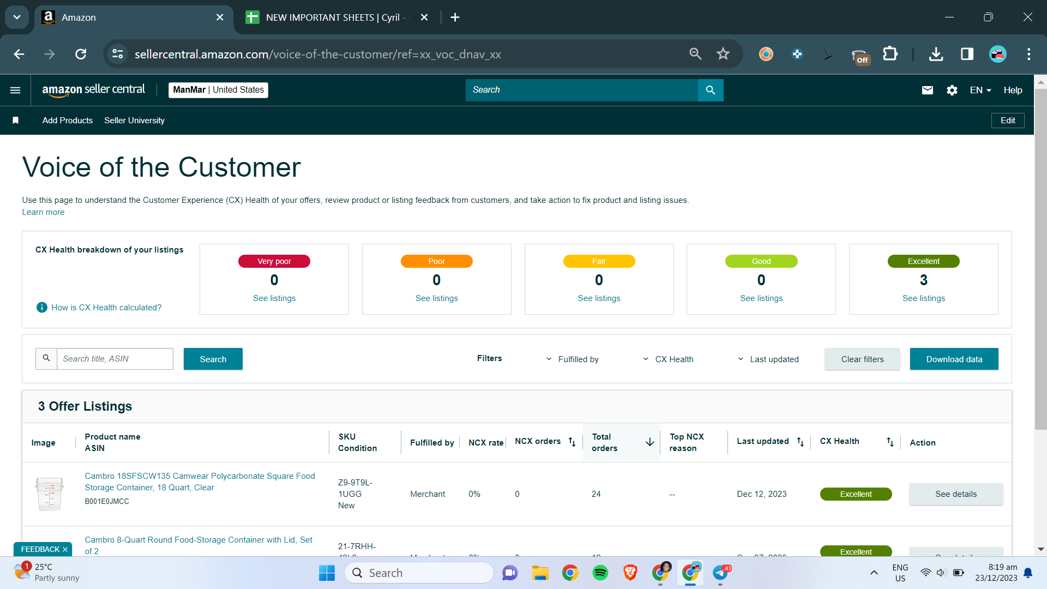Open browser zoom magnifier in address bar

(695, 54)
